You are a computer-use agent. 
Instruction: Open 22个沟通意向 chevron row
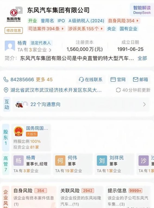pos(81,104)
